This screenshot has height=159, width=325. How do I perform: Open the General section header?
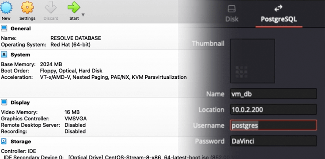(x=21, y=28)
